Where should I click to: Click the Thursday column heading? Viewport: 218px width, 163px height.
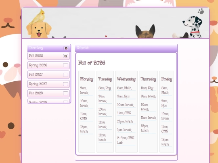[x=148, y=79]
